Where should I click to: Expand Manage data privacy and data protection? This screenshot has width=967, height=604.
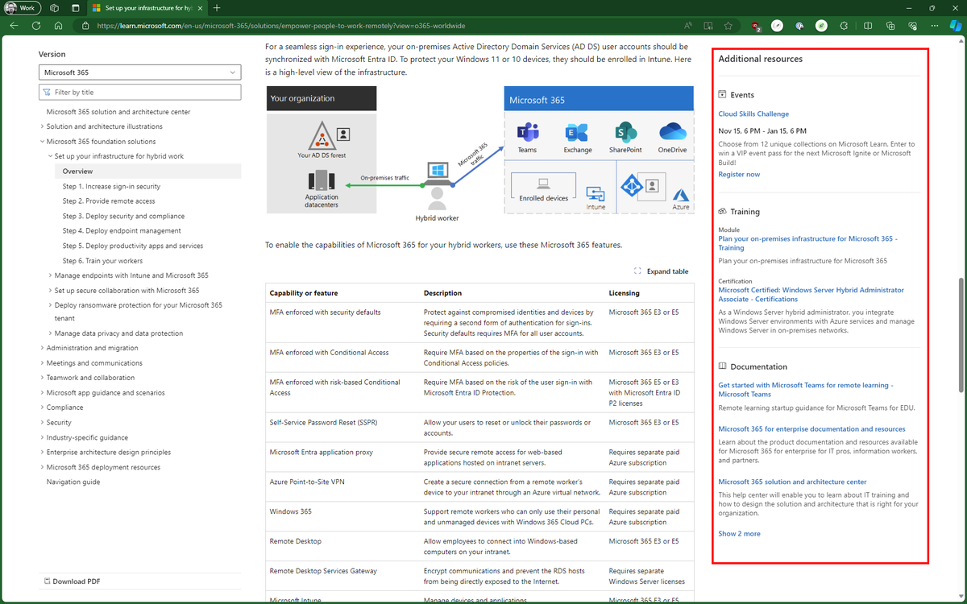(50, 333)
